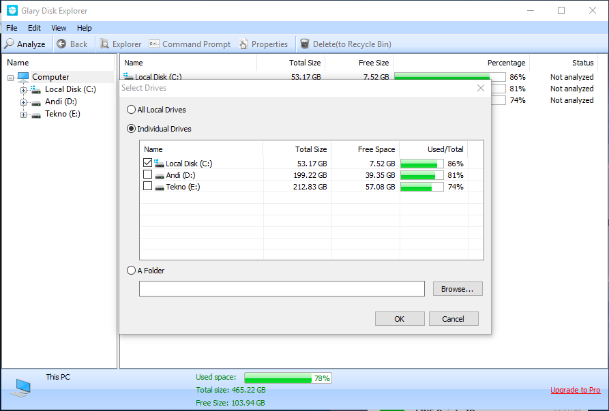Select the All Local Drives radio option
The width and height of the screenshot is (609, 411).
pos(131,110)
